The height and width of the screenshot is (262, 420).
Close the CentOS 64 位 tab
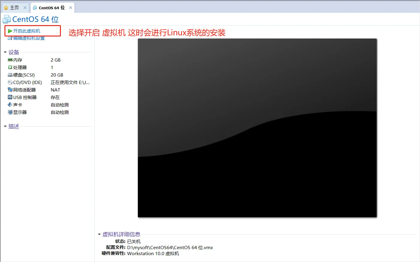point(70,8)
